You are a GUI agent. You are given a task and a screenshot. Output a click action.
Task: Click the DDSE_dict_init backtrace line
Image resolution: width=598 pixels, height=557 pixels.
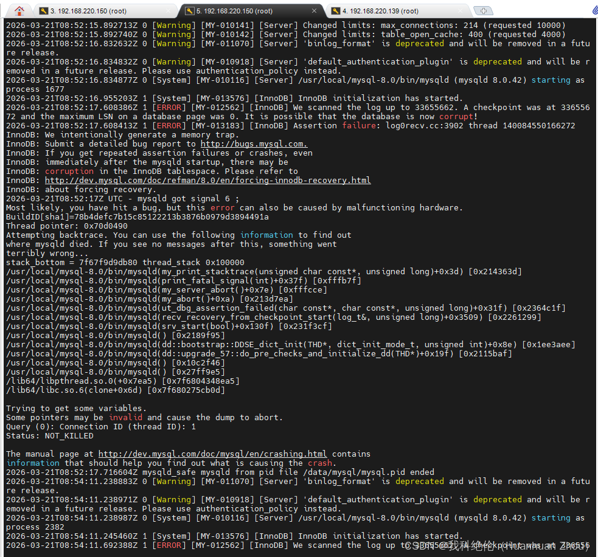coord(291,345)
